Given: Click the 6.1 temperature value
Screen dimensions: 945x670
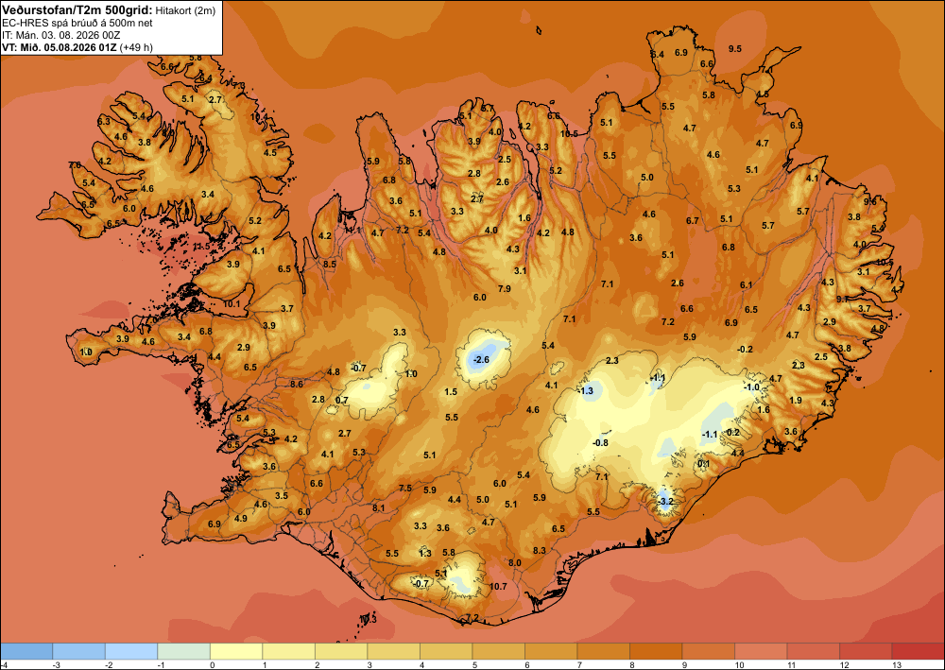Looking at the screenshot, I should tap(747, 285).
